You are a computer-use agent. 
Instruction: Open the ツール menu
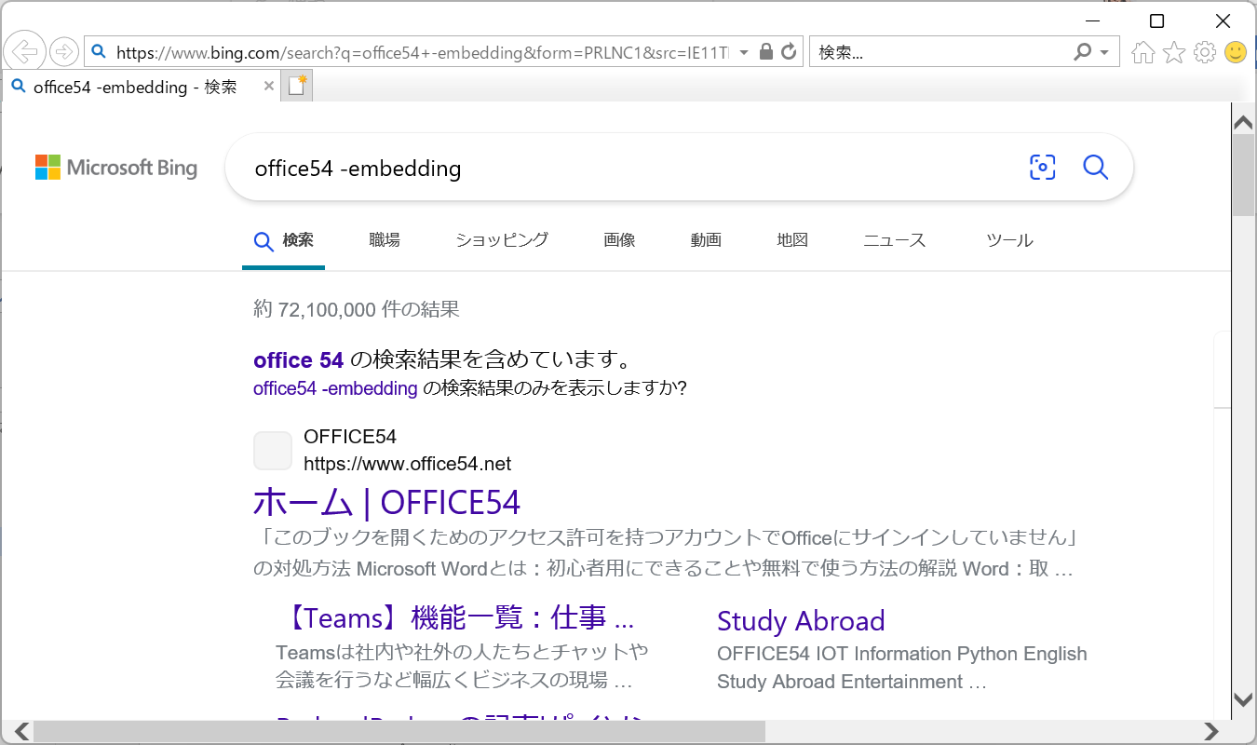tap(1010, 240)
